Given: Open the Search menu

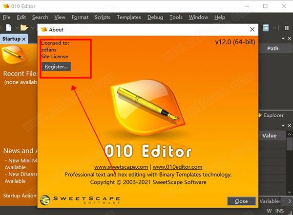Looking at the screenshot, I should tap(40, 18).
